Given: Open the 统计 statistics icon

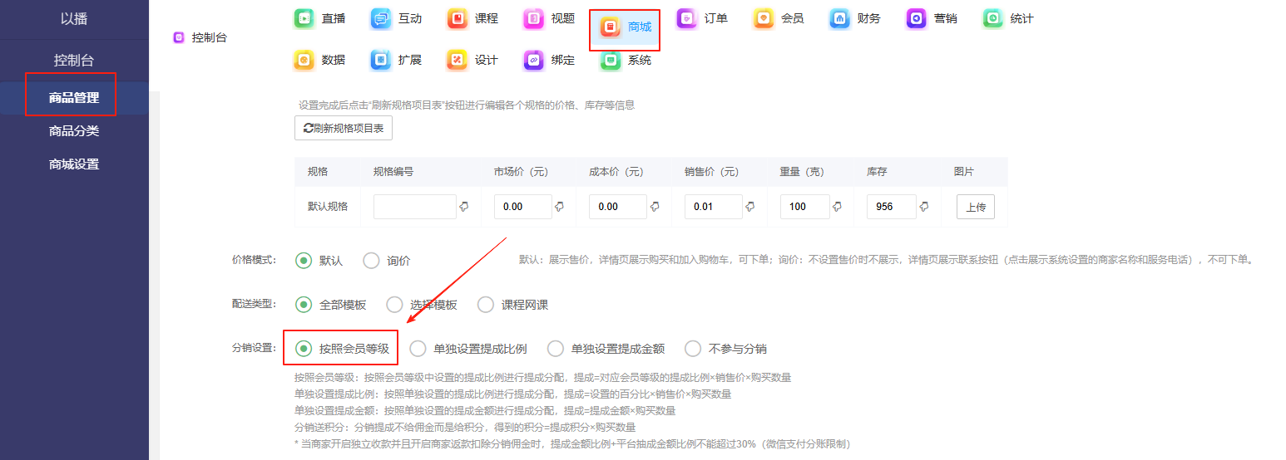Looking at the screenshot, I should coord(993,18).
